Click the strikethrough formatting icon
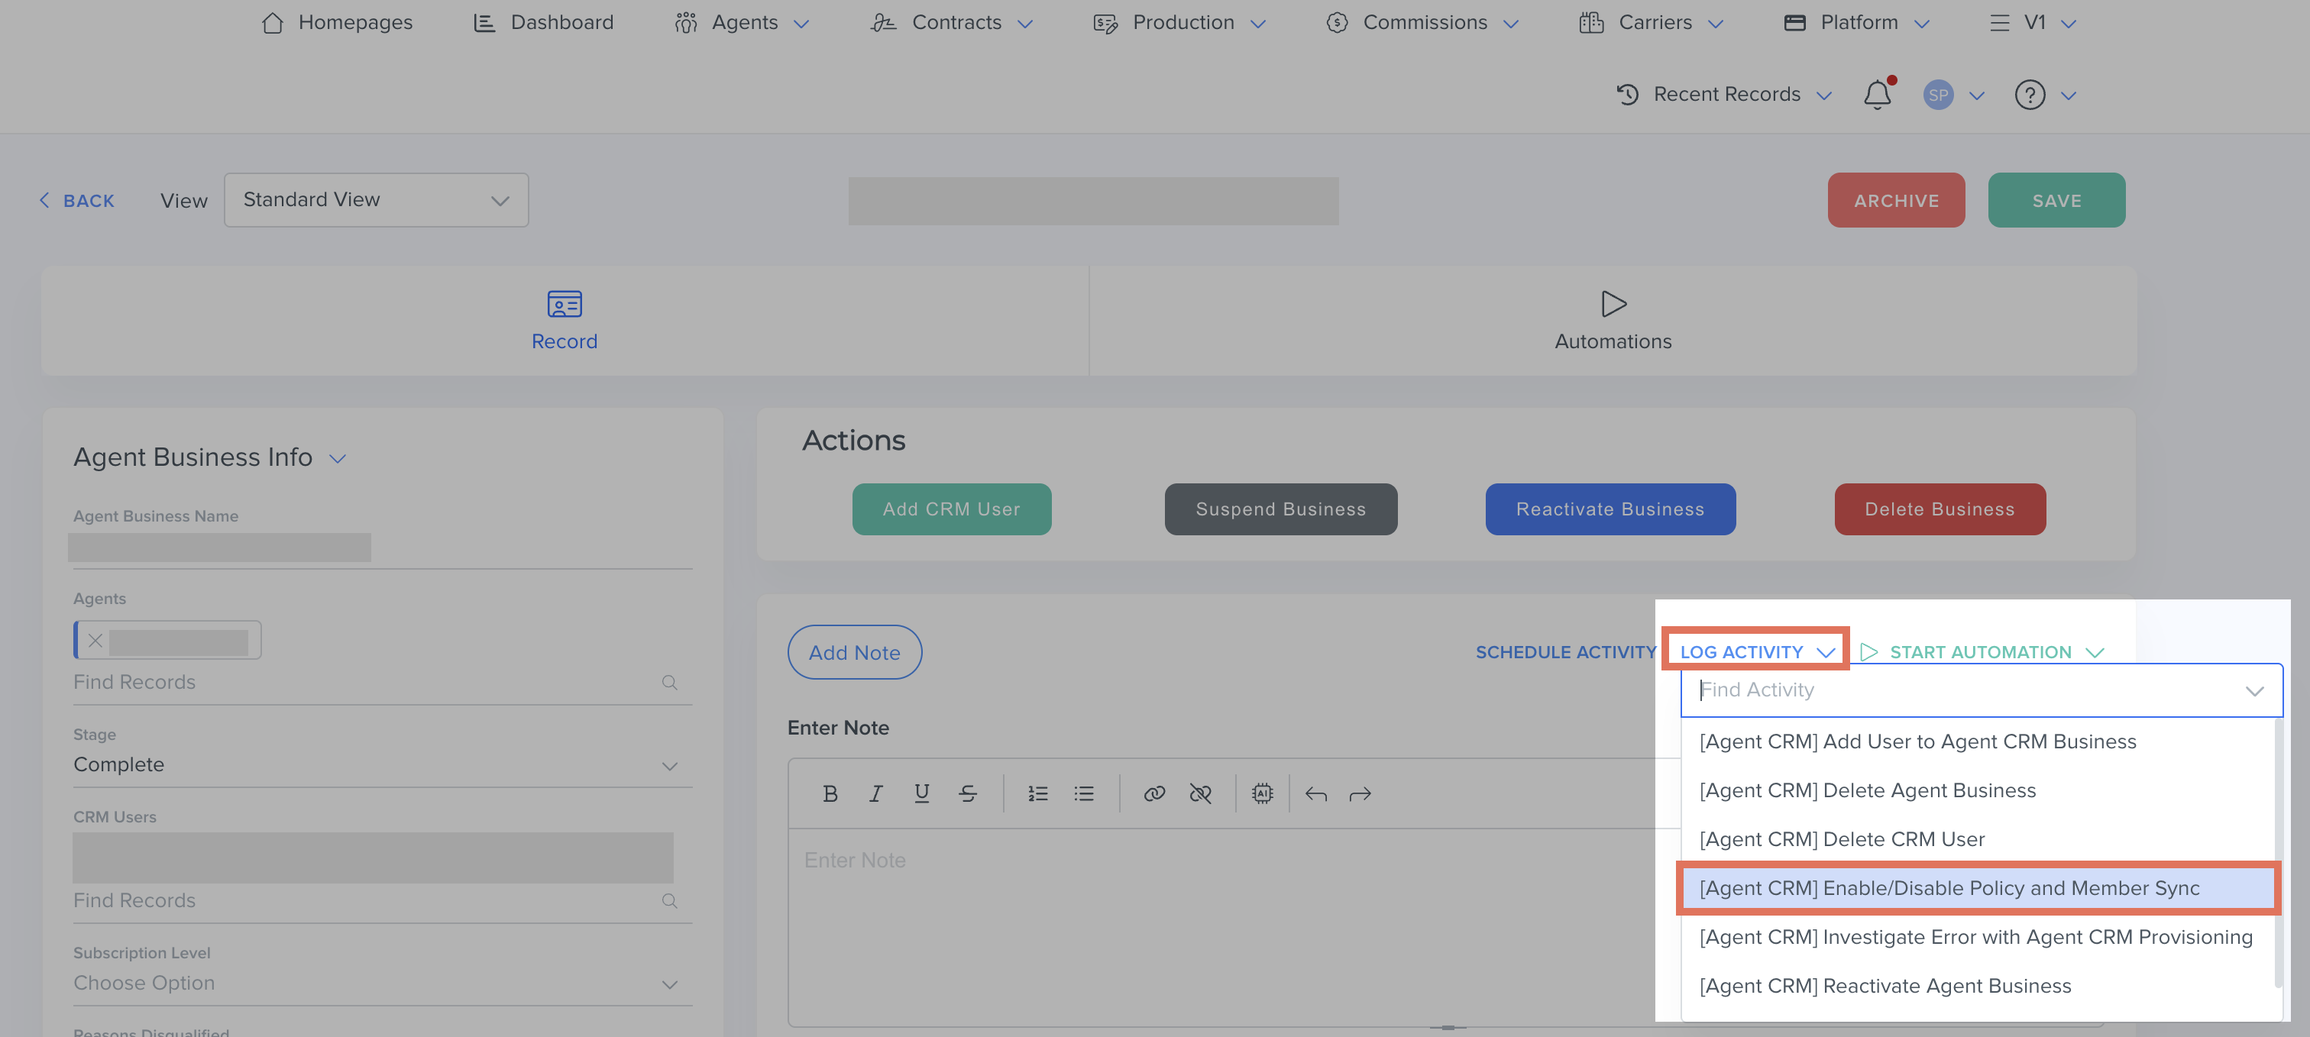Image resolution: width=2310 pixels, height=1037 pixels. point(968,793)
